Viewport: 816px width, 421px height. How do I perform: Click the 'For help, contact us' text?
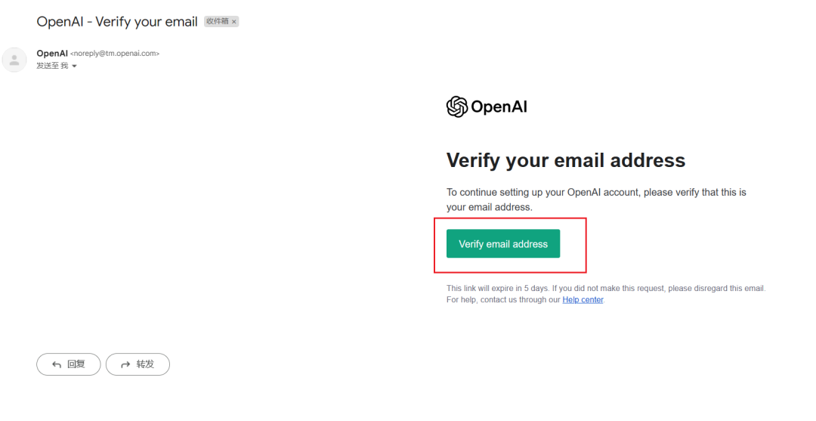(x=503, y=300)
